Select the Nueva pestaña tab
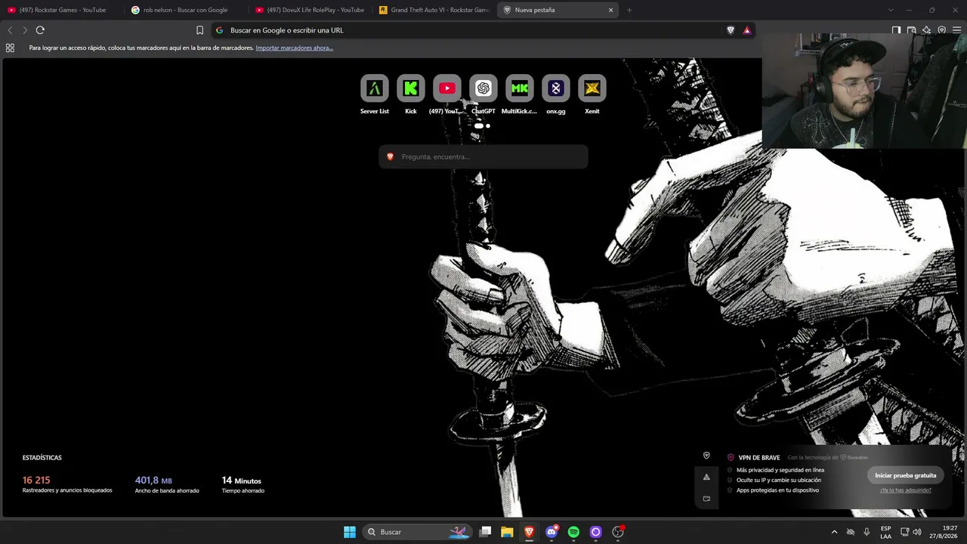 558,10
